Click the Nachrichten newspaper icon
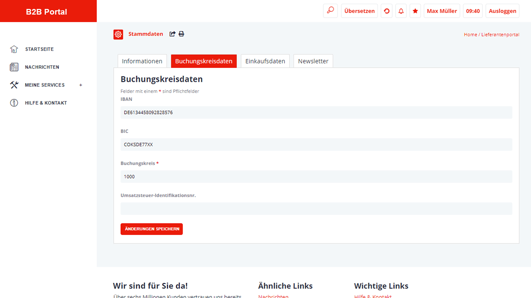This screenshot has width=531, height=298. tap(14, 67)
